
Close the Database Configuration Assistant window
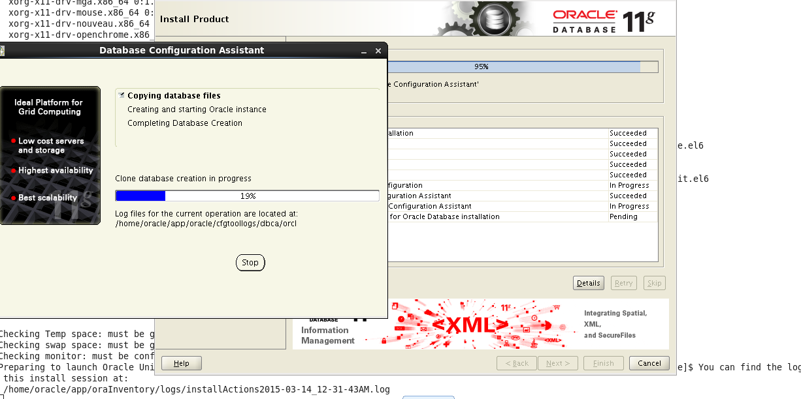tap(378, 51)
